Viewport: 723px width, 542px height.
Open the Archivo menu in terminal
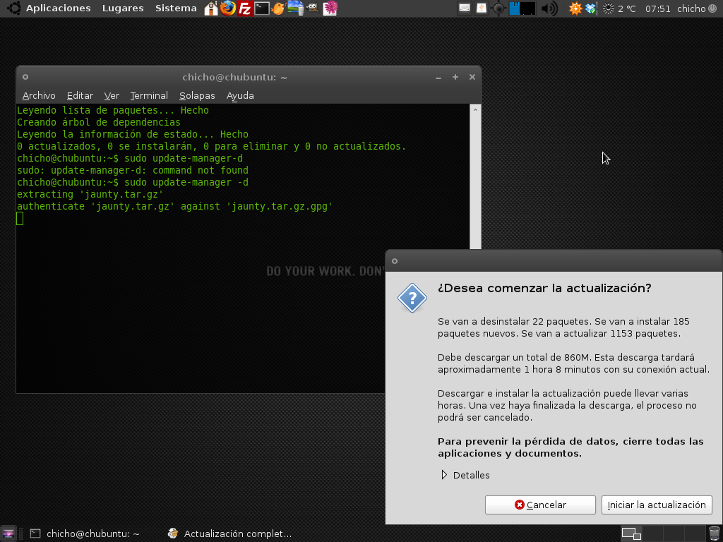coord(39,96)
